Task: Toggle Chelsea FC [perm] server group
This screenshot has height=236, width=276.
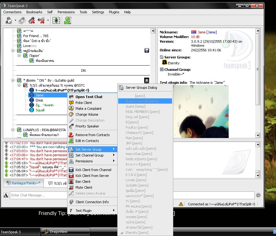Action: tap(145, 133)
